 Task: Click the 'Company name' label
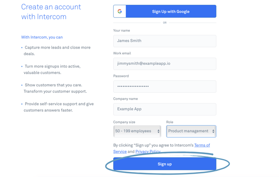[125, 99]
